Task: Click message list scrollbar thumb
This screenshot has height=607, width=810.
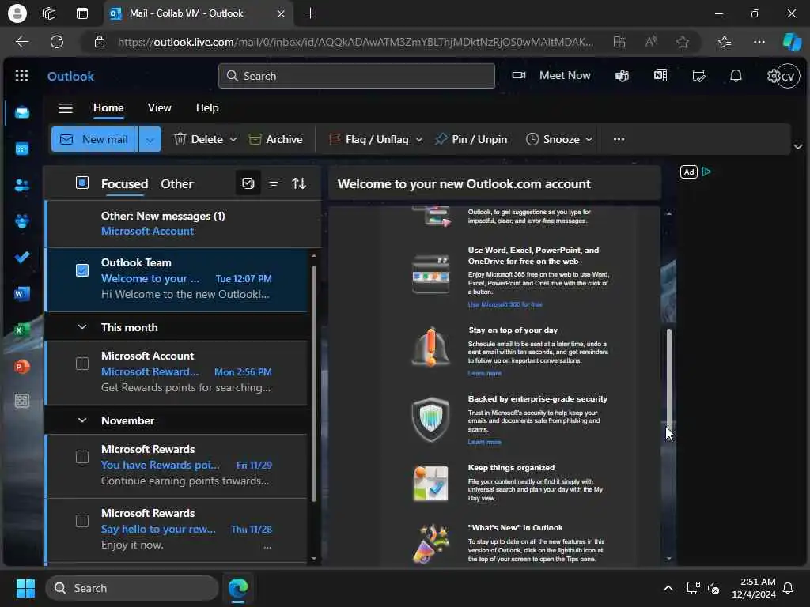Action: [313, 383]
